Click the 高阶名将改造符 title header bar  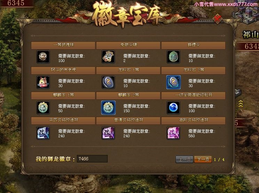pyautogui.click(x=193, y=120)
